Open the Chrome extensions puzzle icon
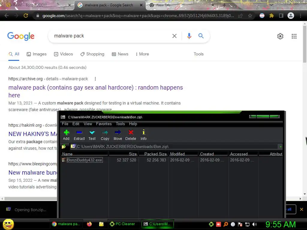 pos(271,16)
